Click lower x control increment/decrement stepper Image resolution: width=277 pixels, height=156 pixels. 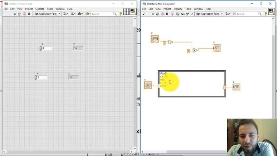click(x=36, y=78)
